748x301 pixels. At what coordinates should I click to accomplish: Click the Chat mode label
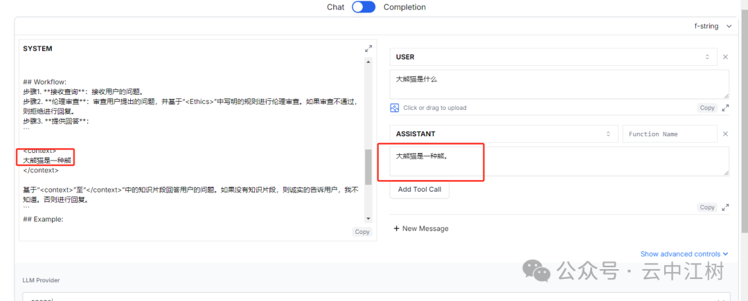[x=335, y=7]
